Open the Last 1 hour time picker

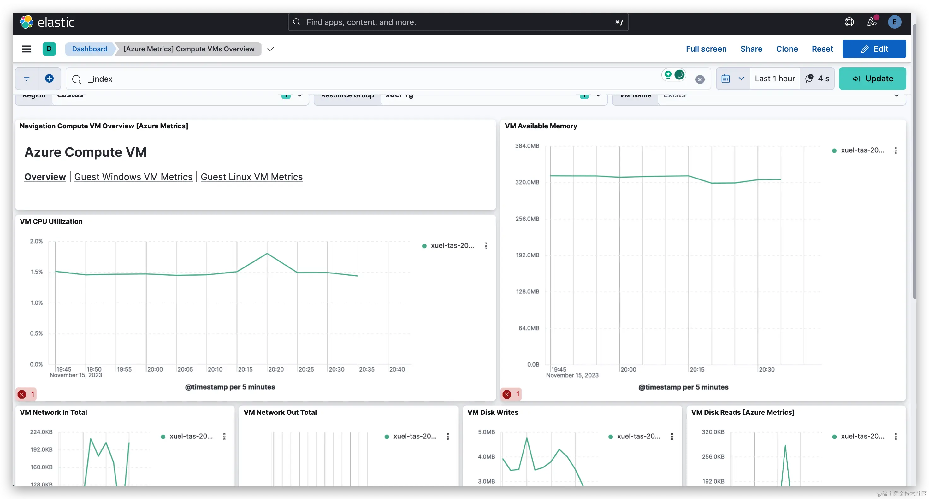[775, 79]
